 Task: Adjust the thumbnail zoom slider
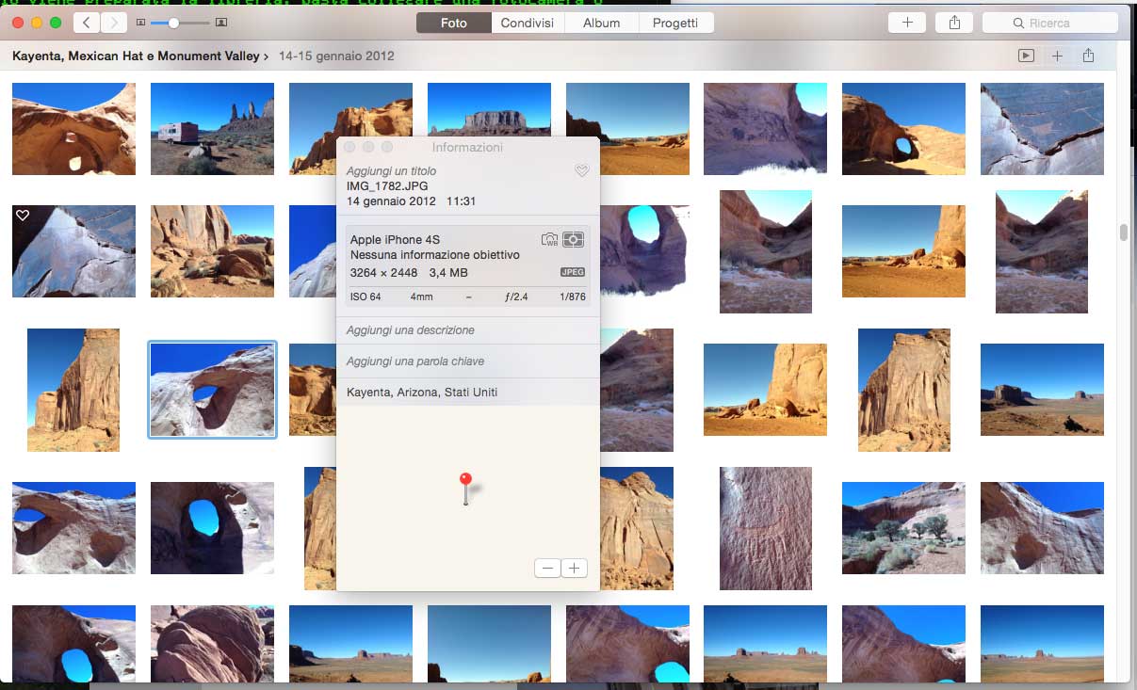click(x=173, y=23)
